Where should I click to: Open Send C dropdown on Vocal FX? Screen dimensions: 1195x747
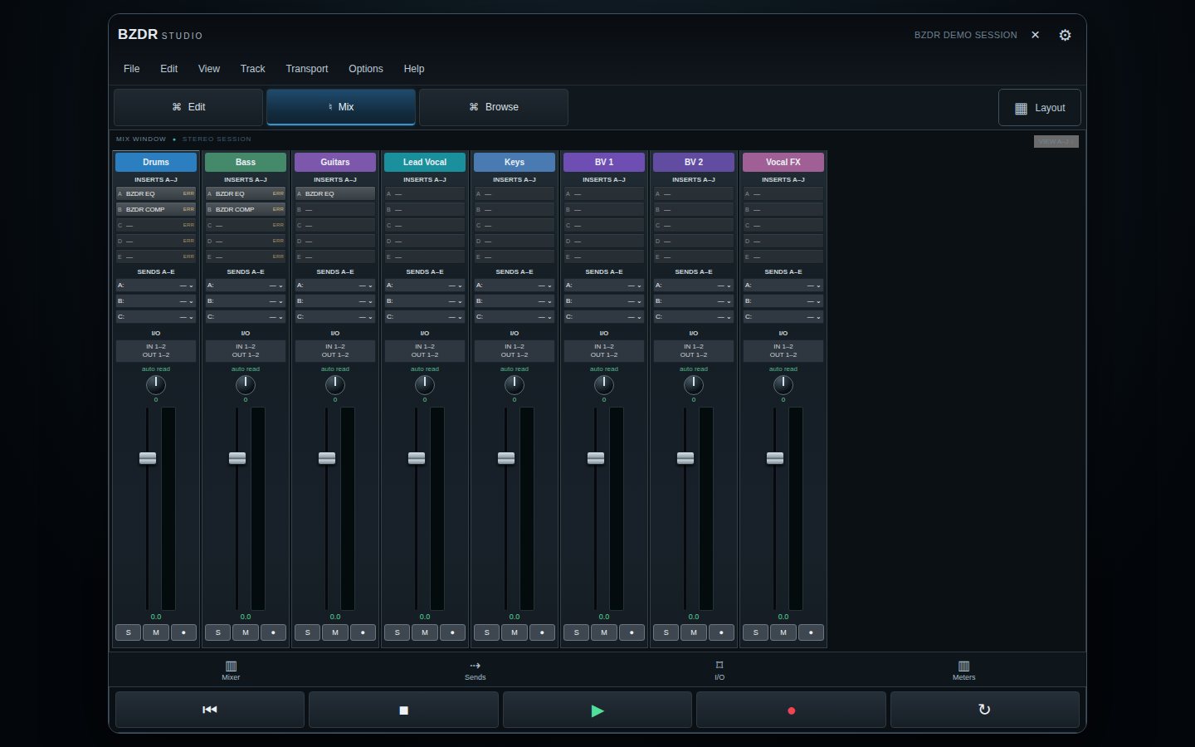pos(783,317)
